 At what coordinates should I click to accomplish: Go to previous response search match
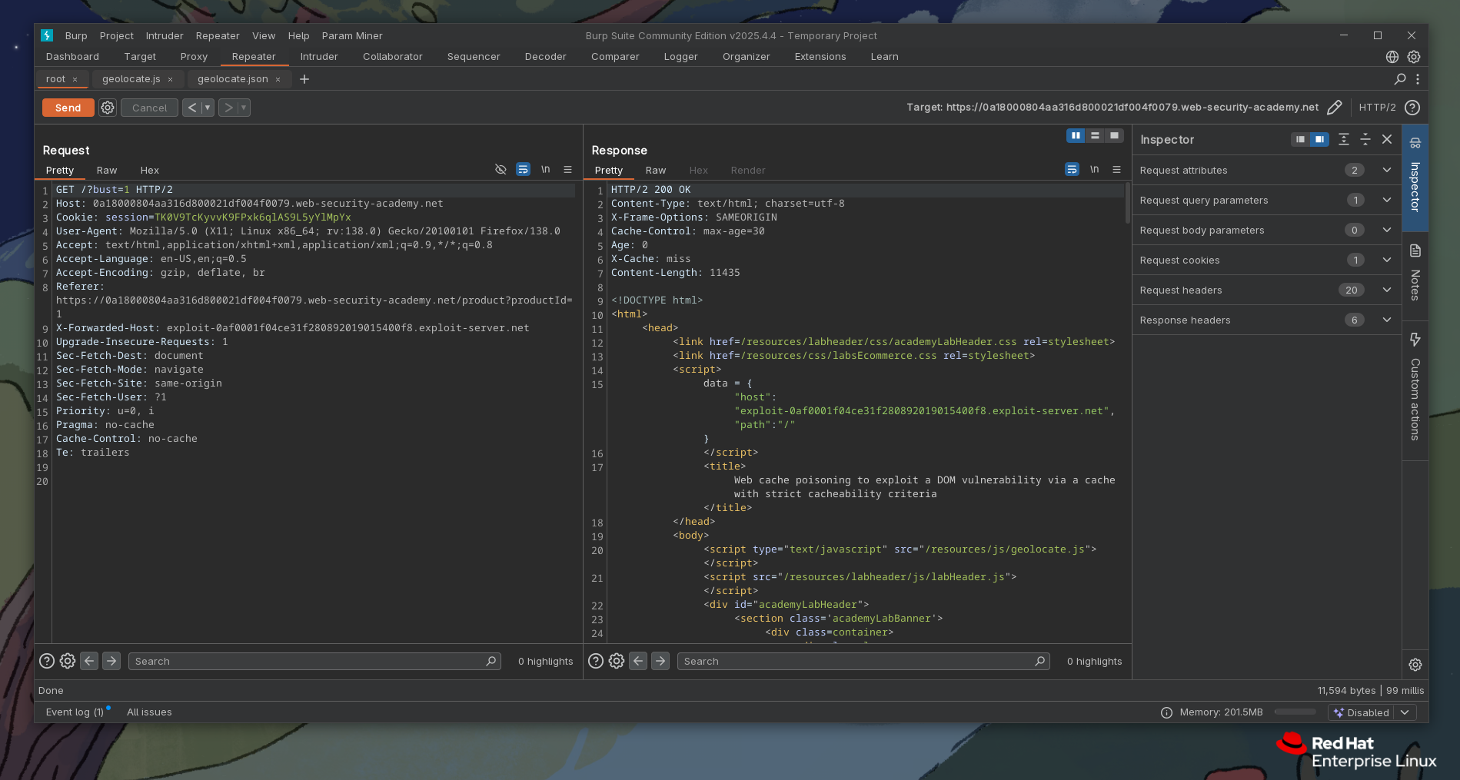pos(638,661)
